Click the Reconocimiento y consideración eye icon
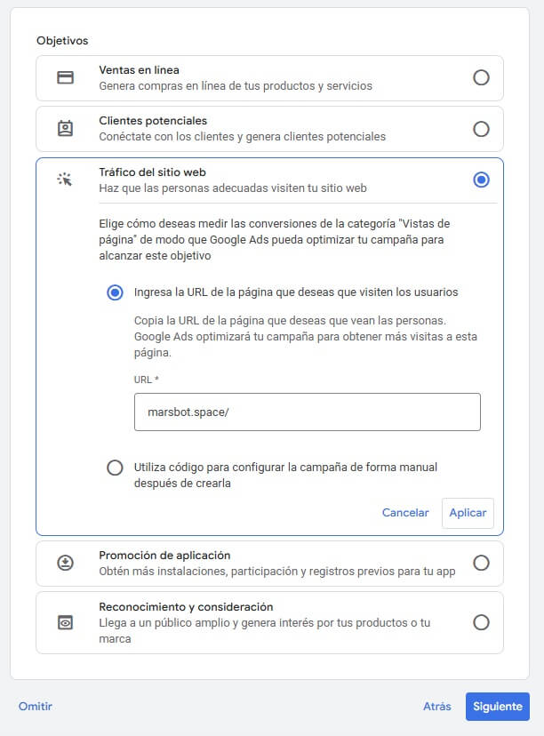The height and width of the screenshot is (736, 544). pyautogui.click(x=65, y=622)
